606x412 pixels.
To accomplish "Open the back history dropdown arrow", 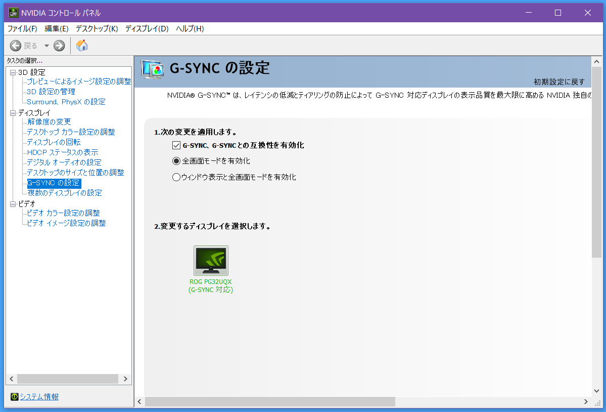I will click(47, 46).
